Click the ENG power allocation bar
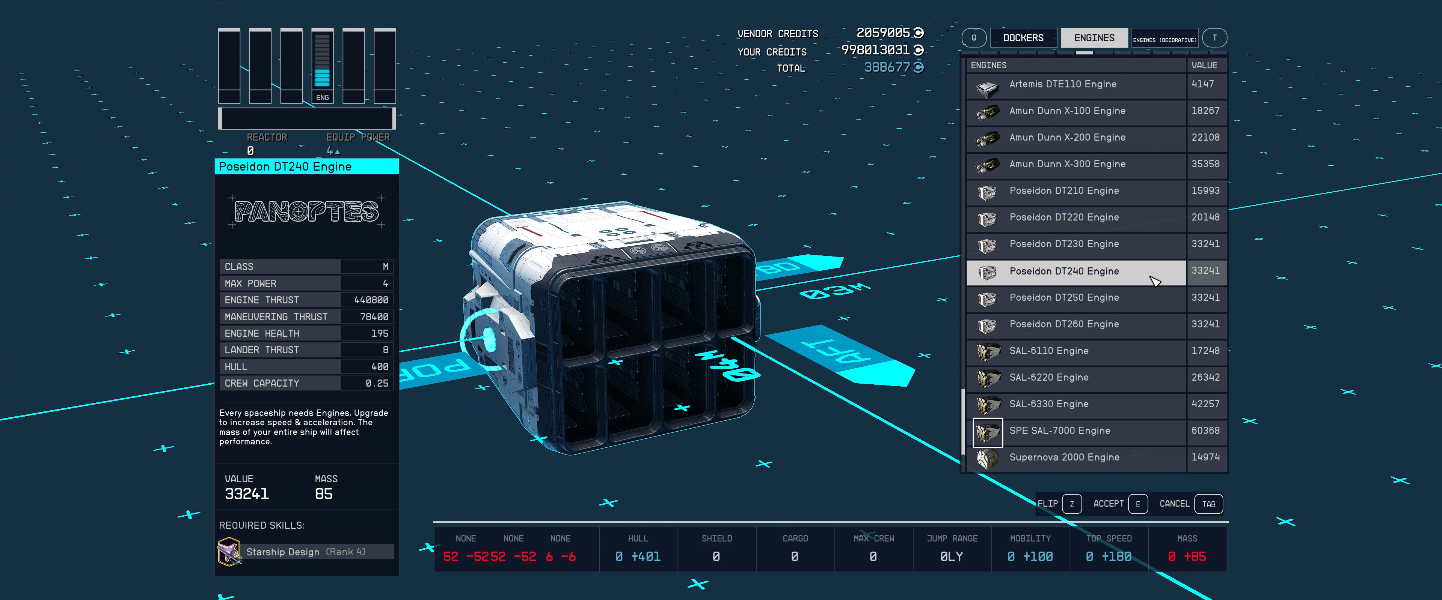Viewport: 1442px width, 600px height. point(323,66)
